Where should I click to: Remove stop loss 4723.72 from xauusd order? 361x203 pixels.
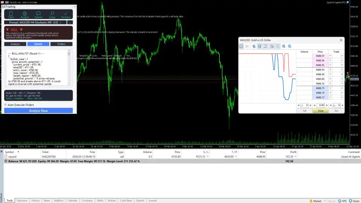pos(208,156)
